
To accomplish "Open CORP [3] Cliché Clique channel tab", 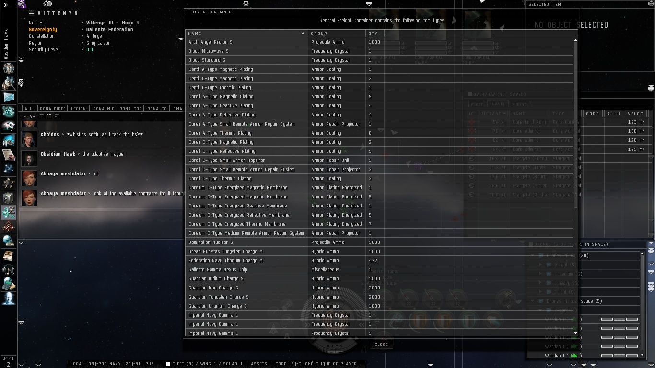I will 318,364.
